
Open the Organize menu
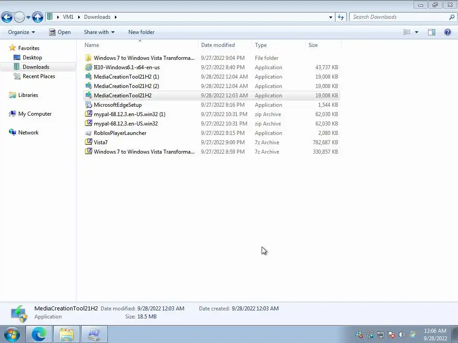21,32
